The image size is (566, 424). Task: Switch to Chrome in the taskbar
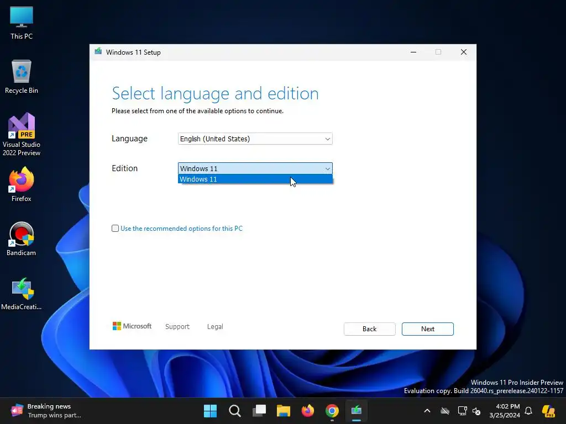332,411
